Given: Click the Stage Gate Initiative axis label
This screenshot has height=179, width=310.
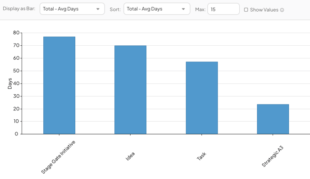Looking at the screenshot, I should tap(58, 157).
